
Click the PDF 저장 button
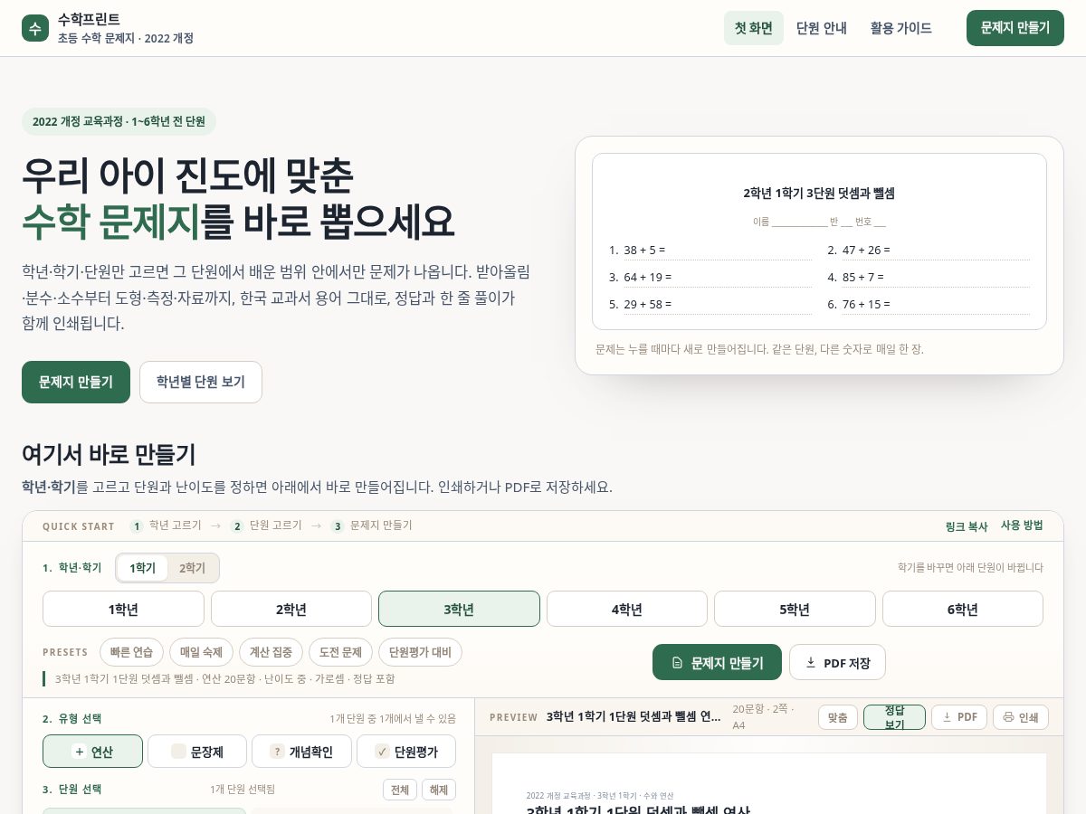(x=837, y=662)
